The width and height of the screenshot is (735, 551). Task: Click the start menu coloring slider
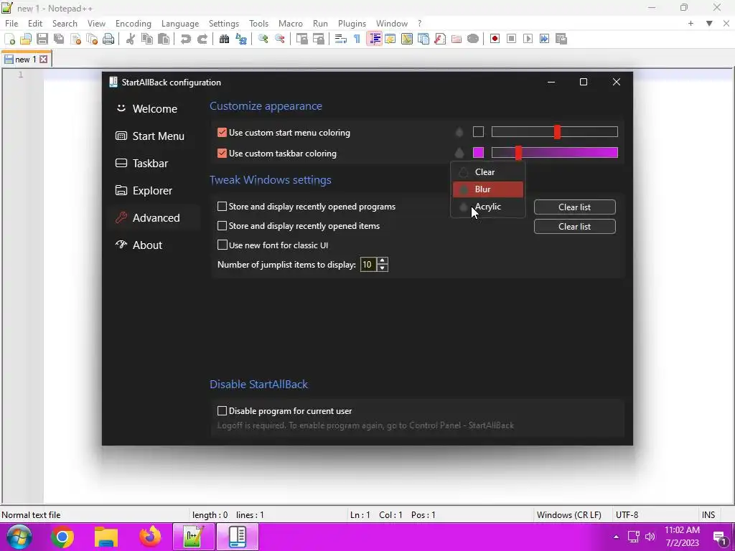[x=555, y=132]
